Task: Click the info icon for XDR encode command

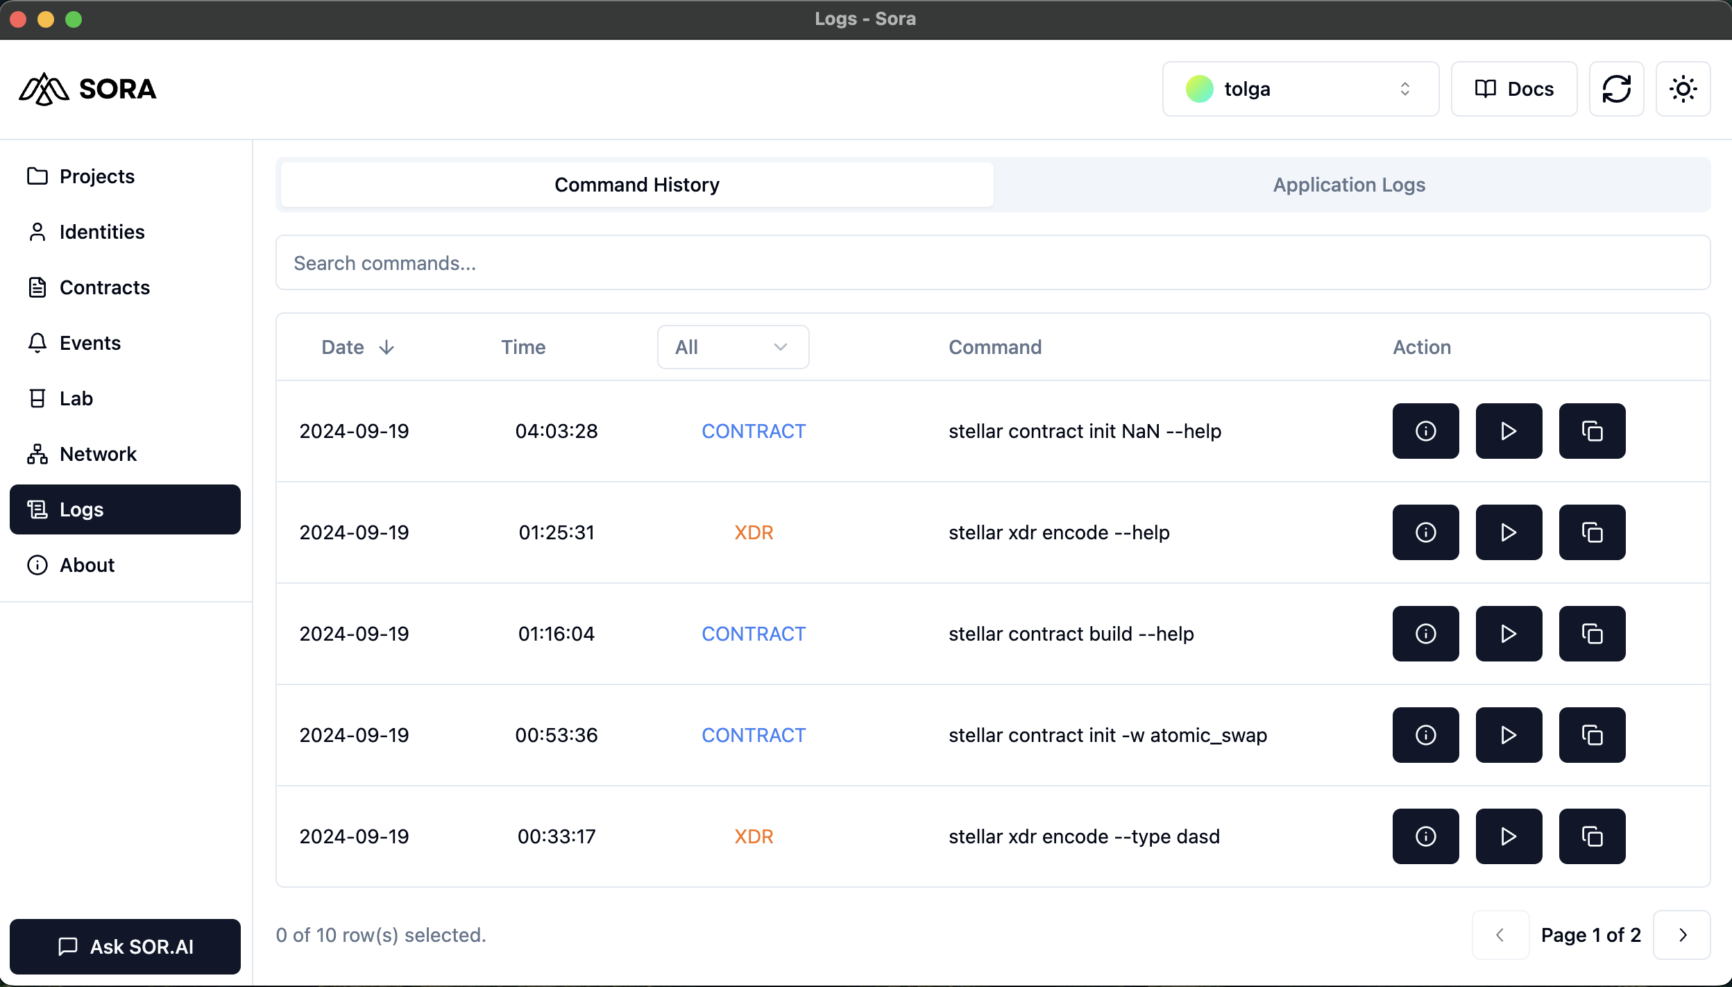Action: point(1426,532)
